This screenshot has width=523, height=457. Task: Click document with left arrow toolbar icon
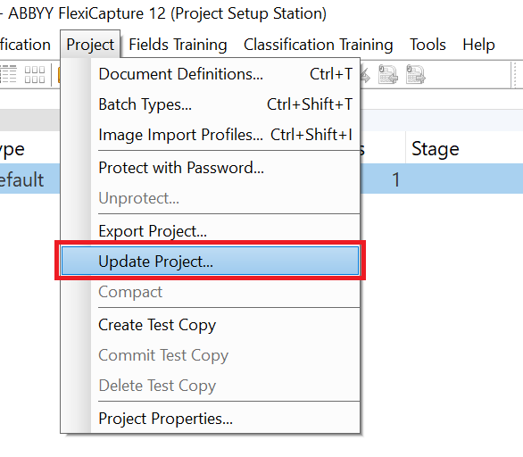click(x=388, y=74)
